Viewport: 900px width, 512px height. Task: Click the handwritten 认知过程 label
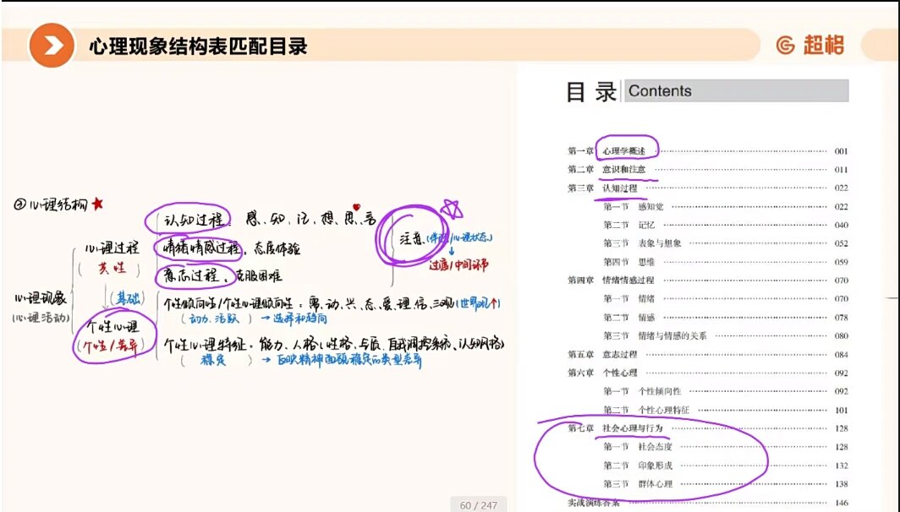coord(194,220)
